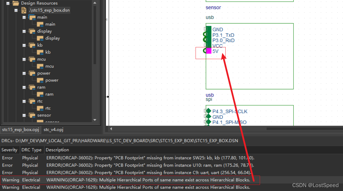Click the spi block name label

tap(209, 99)
